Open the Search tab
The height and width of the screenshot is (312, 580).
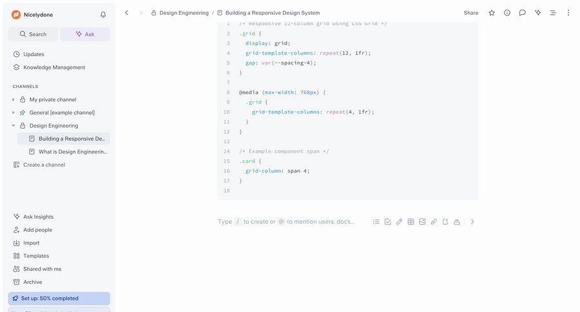tap(33, 34)
